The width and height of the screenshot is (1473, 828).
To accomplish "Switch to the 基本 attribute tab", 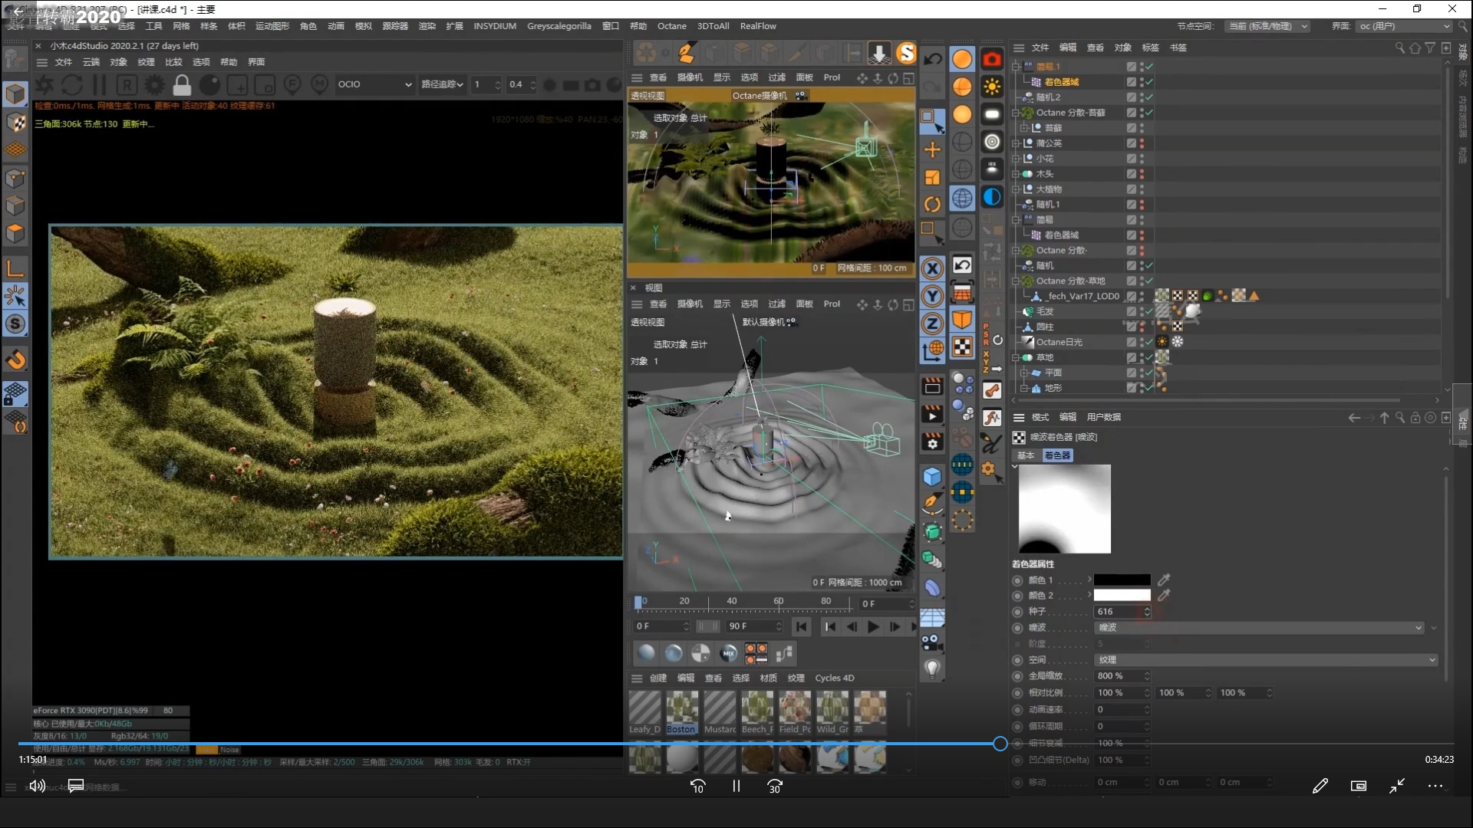I will point(1026,455).
